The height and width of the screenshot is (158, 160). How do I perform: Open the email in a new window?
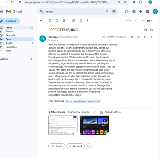click(x=151, y=30)
